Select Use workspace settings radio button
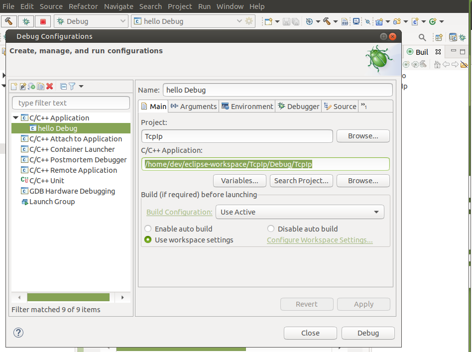 [x=148, y=239]
